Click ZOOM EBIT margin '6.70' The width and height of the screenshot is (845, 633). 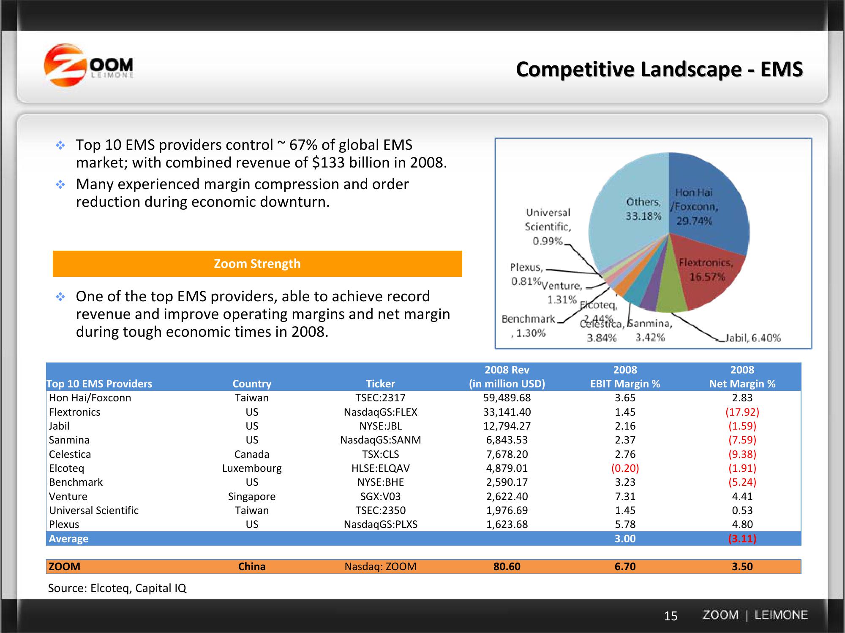625,567
